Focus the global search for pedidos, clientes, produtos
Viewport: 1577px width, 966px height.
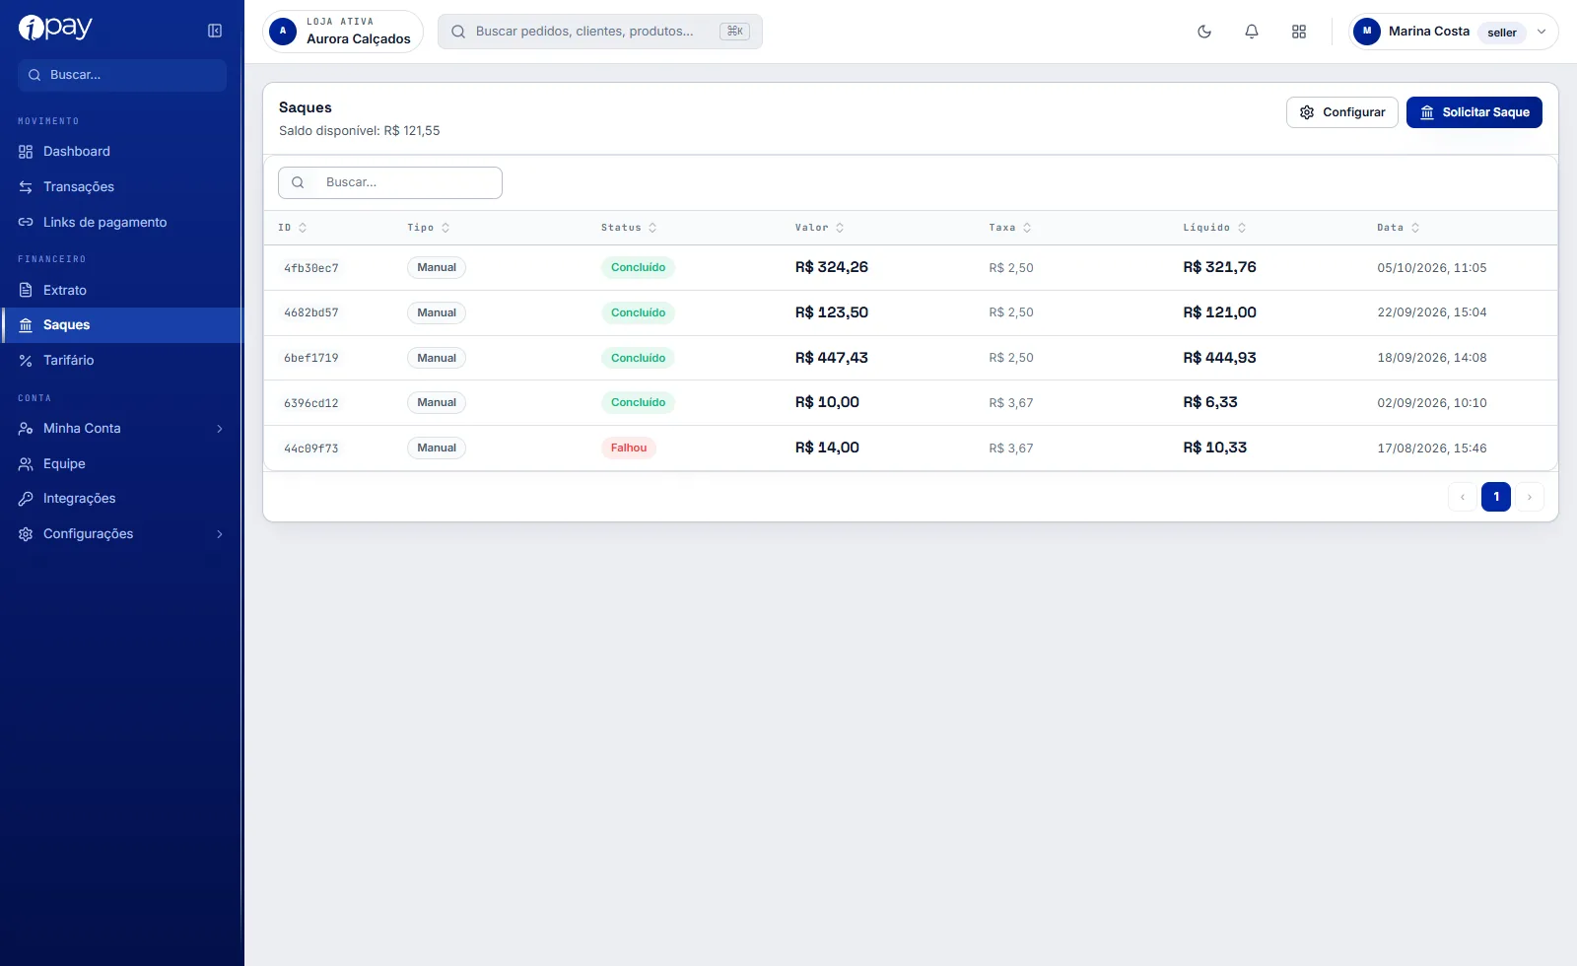(600, 32)
